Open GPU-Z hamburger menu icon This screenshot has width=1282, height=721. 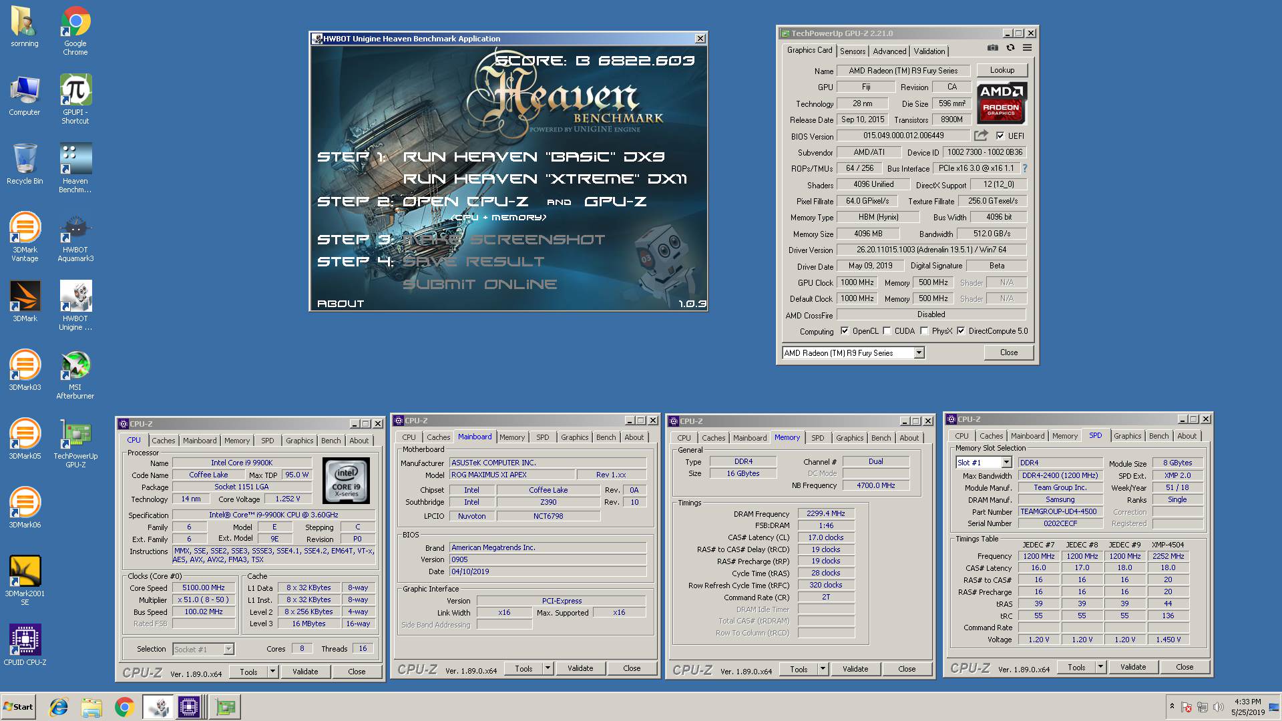[x=1028, y=47]
